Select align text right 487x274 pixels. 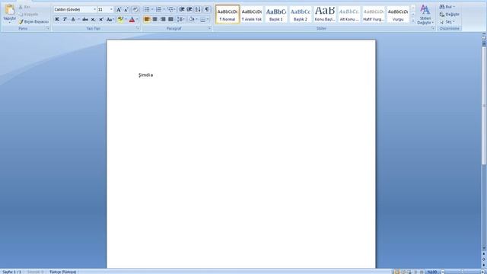[163, 19]
